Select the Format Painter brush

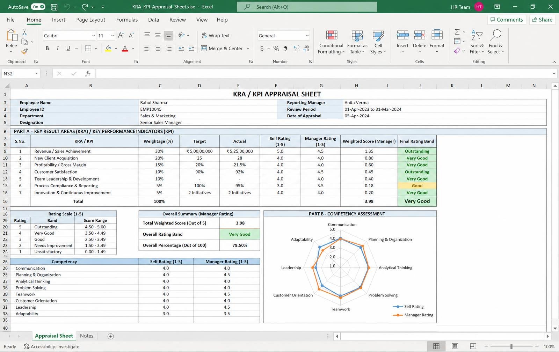[x=24, y=52]
